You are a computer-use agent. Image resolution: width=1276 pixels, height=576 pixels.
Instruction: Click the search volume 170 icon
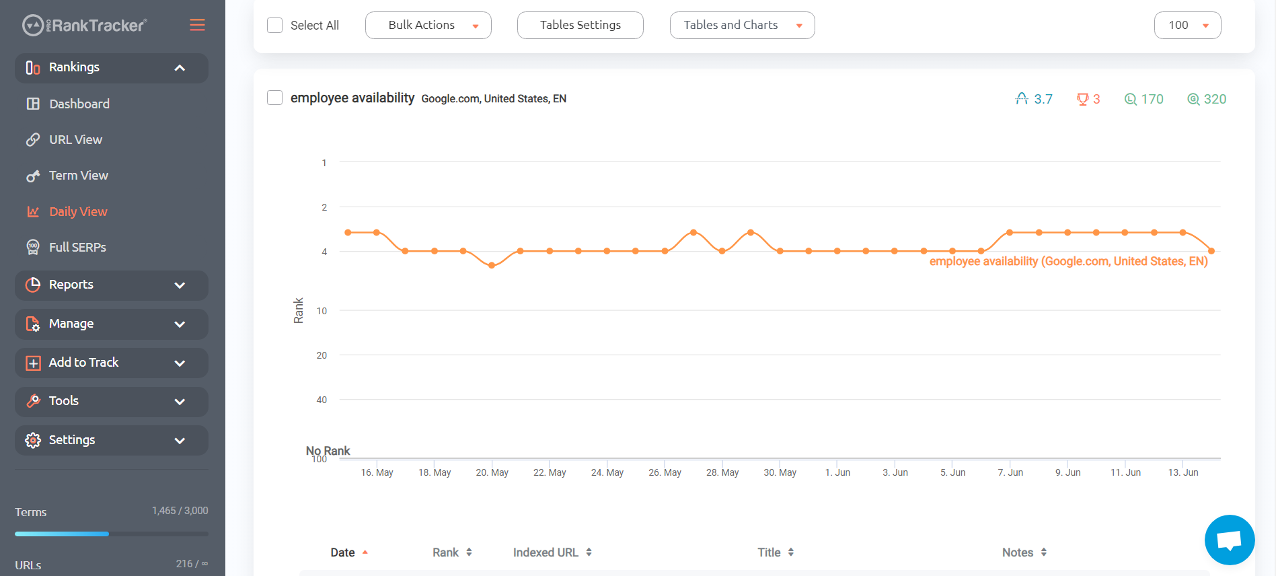[1131, 99]
